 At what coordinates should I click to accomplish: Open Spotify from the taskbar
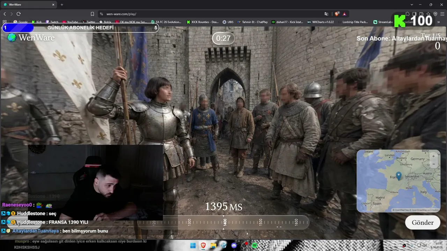(x=255, y=245)
